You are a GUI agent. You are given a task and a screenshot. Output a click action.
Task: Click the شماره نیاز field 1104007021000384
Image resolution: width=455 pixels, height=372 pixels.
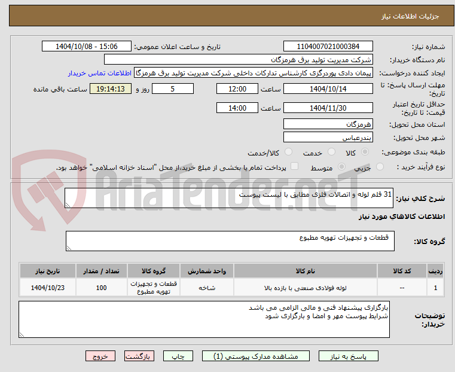point(328,47)
